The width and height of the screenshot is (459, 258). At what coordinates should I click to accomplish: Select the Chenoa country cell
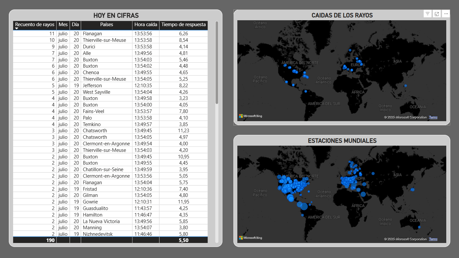107,73
